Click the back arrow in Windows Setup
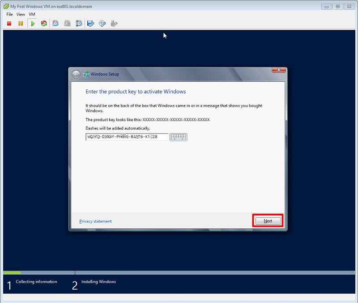Viewport: 358px width, 303px height. (76, 74)
